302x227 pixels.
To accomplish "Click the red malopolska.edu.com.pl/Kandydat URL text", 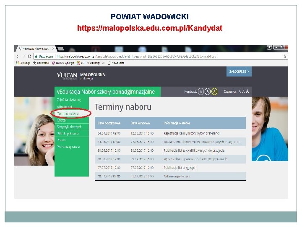I will (x=150, y=28).
